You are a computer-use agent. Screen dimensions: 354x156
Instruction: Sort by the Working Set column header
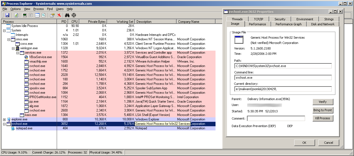pos(121,21)
